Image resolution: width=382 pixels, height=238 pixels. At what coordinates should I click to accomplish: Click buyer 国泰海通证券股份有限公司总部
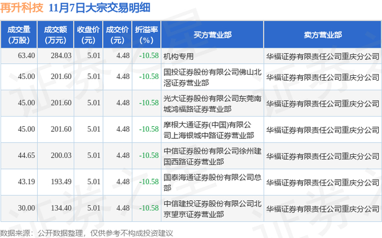212,182
